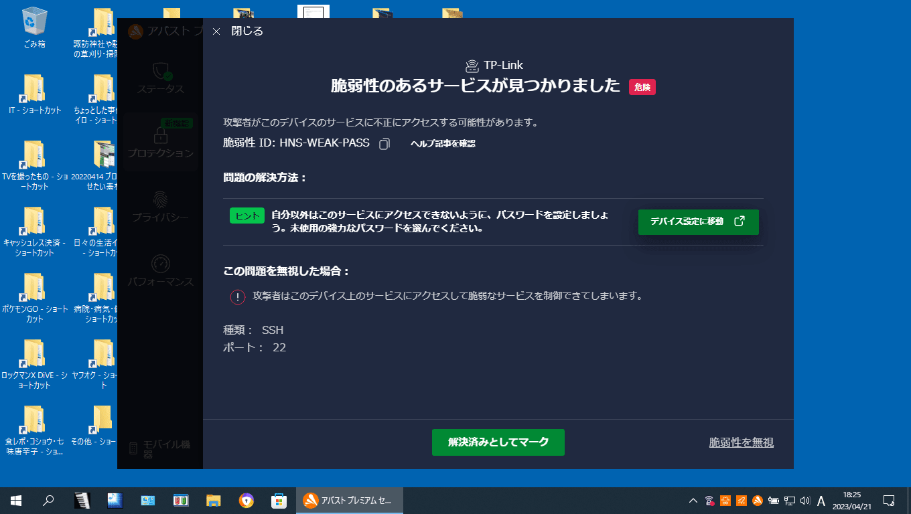Viewport: 911px width, 514px height.
Task: Open the ヘルプ記事を確認 help article link
Action: [x=443, y=143]
